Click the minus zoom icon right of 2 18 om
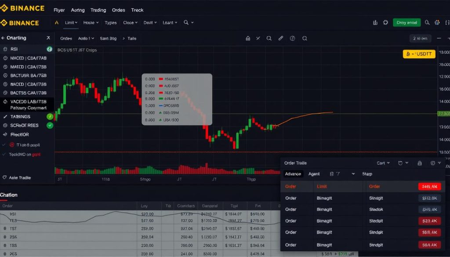Screen dimensions: 450x257 coord(439,38)
